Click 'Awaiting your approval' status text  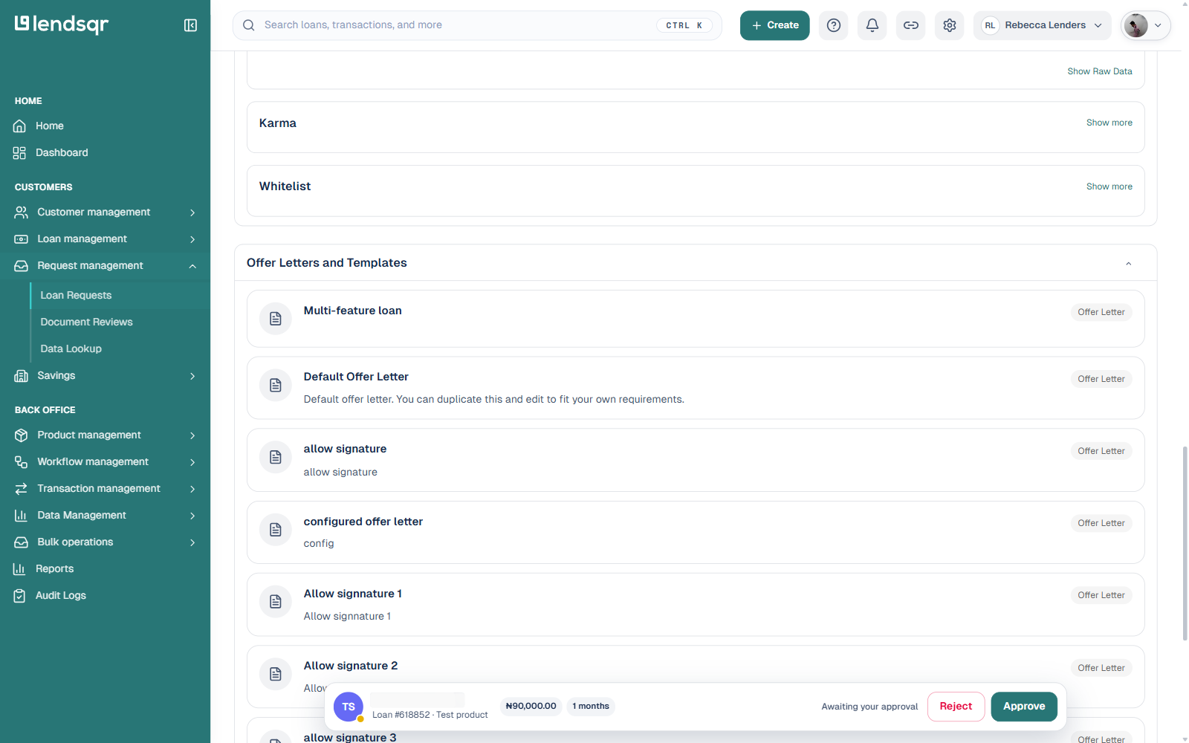[x=869, y=707]
